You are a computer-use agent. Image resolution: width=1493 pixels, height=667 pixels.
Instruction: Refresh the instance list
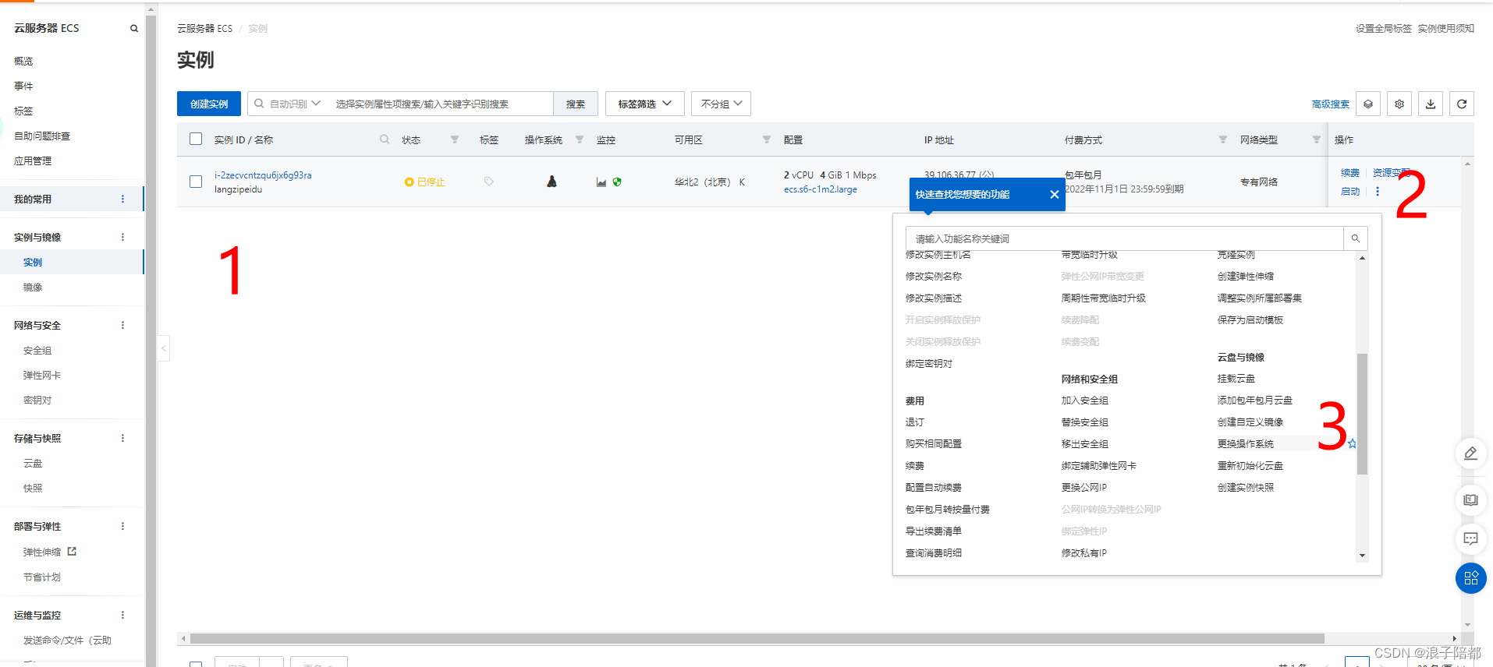[1462, 104]
